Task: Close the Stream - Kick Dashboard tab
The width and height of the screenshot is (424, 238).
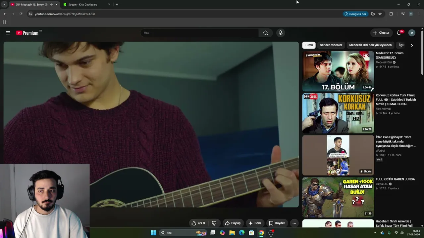Action: [x=109, y=5]
